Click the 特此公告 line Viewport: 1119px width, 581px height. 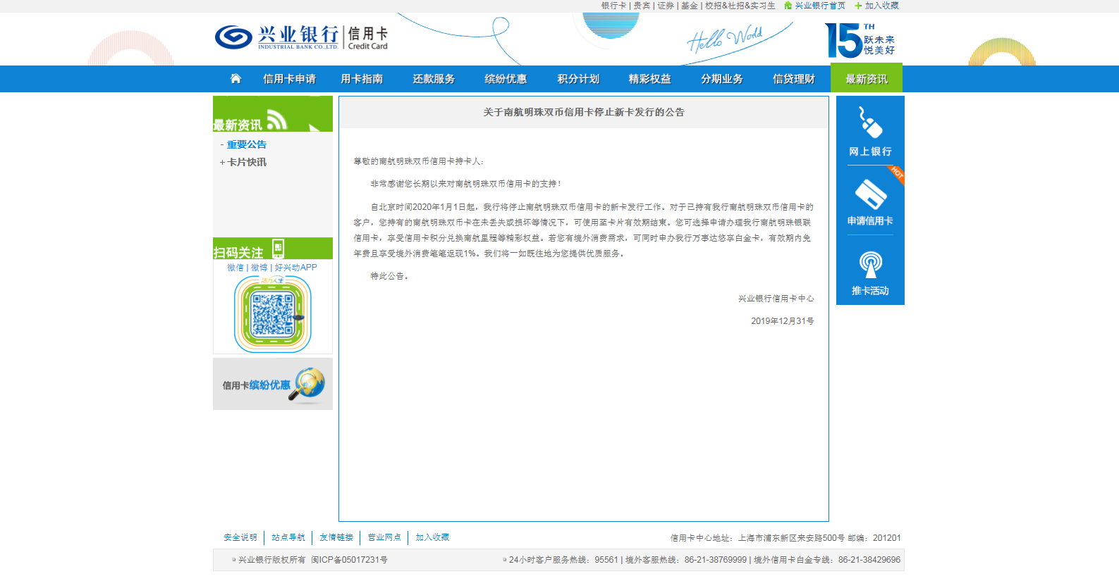[x=390, y=276]
